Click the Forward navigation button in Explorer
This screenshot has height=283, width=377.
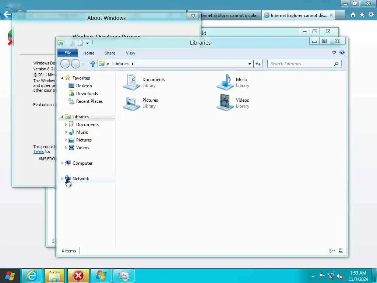[75, 64]
